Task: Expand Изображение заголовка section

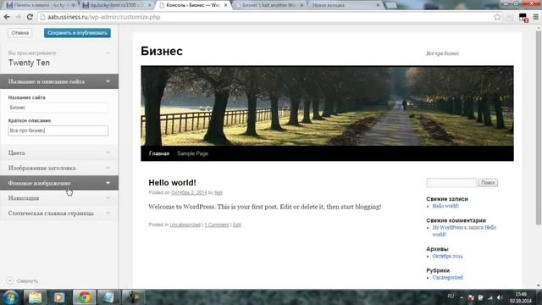Action: click(x=59, y=168)
